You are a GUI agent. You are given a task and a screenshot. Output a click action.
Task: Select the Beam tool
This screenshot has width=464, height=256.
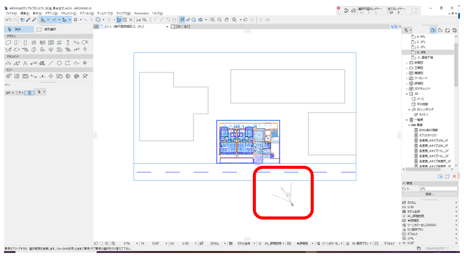coord(76,43)
